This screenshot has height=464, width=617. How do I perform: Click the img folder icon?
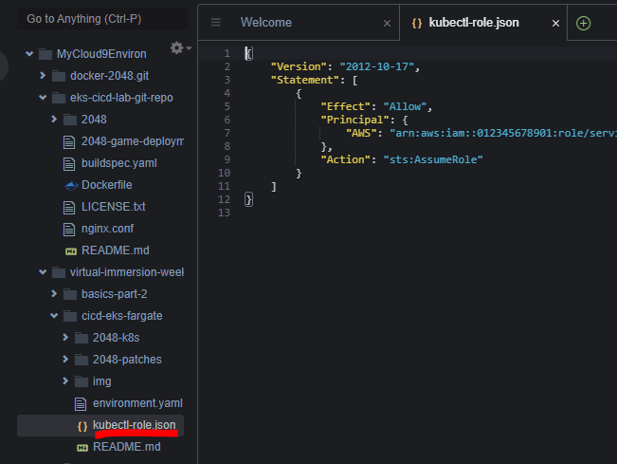pos(82,381)
